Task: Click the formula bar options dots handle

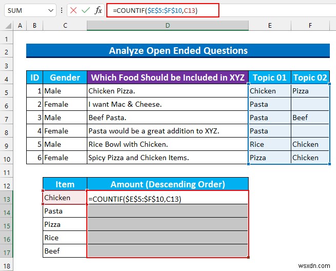Action: (62, 10)
